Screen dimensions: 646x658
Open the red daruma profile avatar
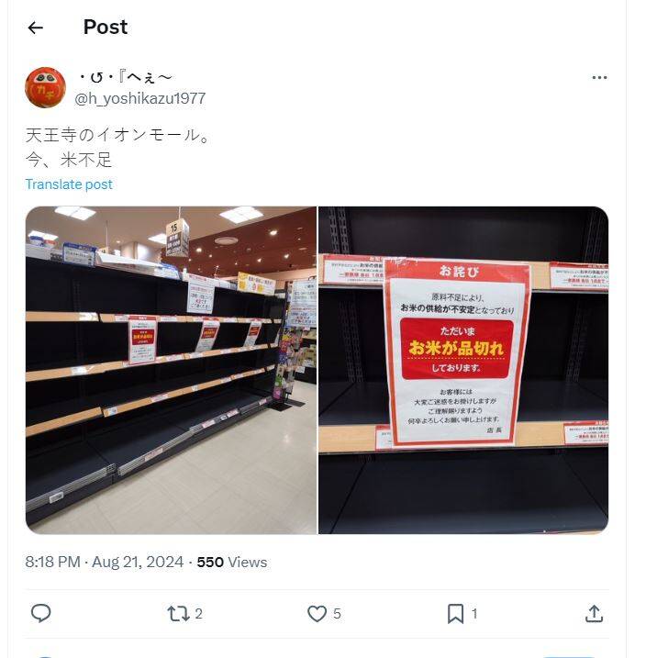45,87
